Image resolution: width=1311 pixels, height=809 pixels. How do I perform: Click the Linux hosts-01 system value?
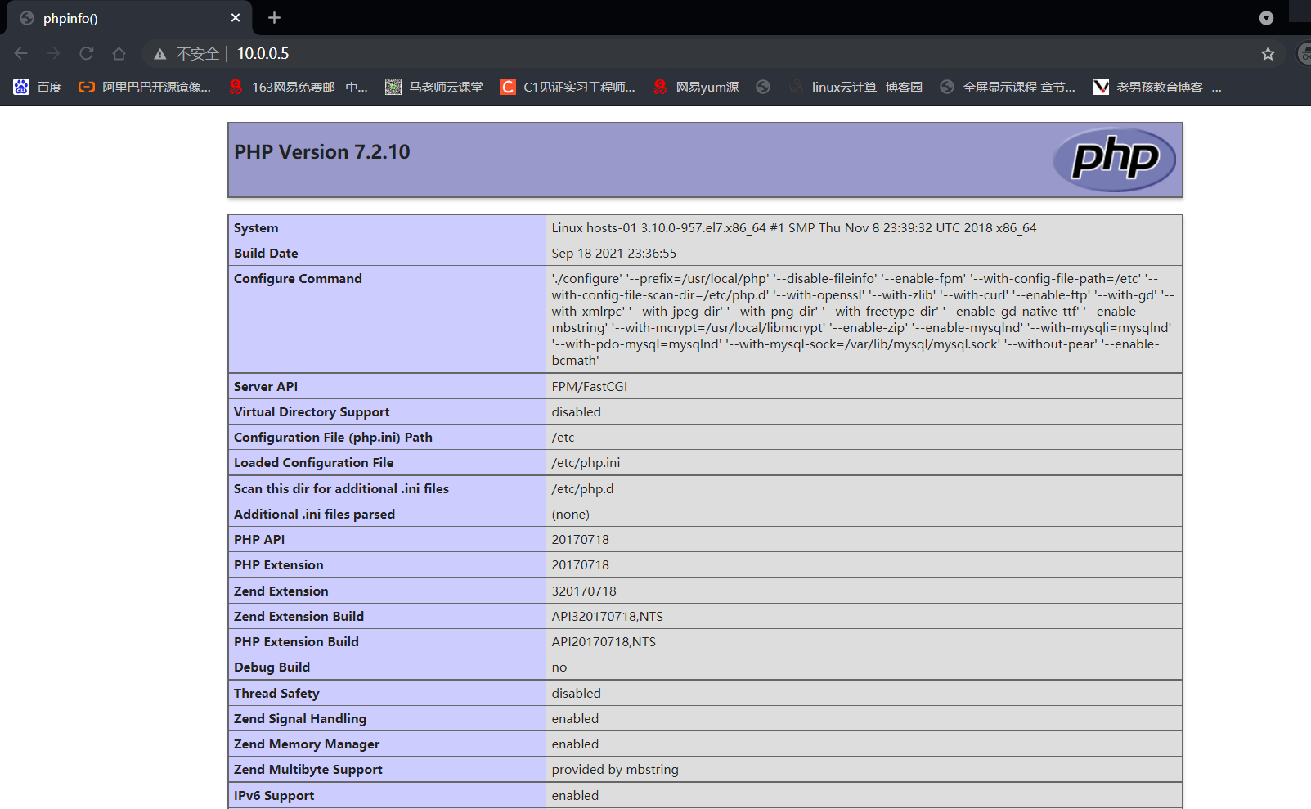(794, 228)
